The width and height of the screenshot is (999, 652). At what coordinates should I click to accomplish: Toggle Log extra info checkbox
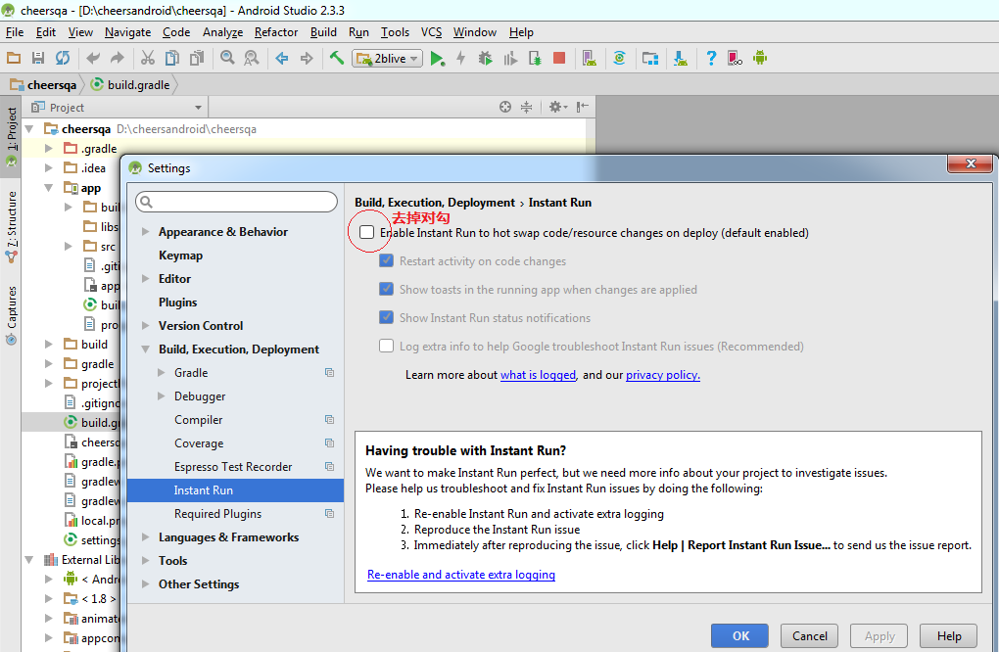pos(386,346)
